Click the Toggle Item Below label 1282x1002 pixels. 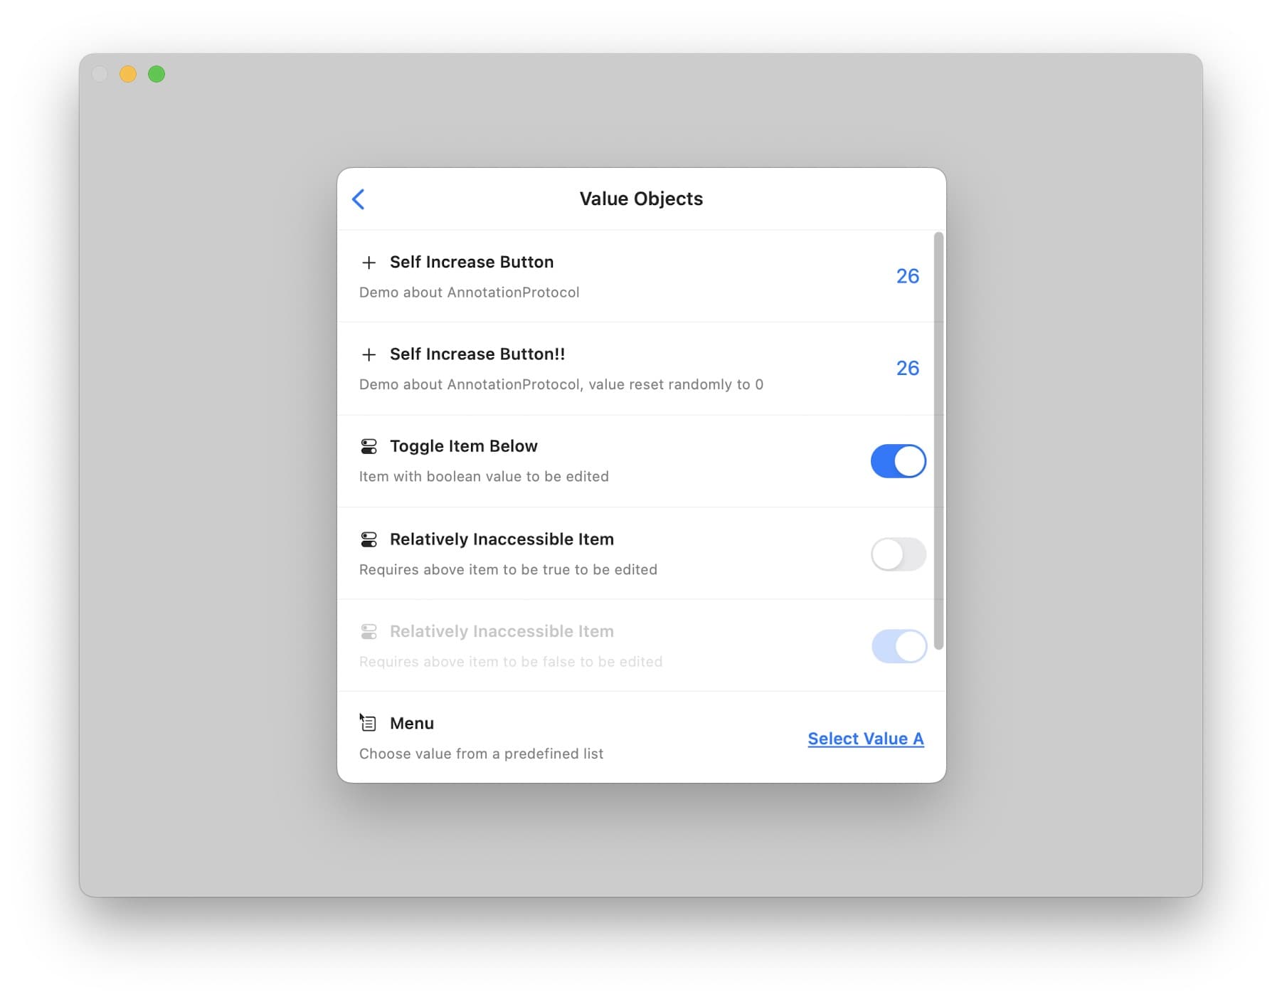pyautogui.click(x=464, y=446)
